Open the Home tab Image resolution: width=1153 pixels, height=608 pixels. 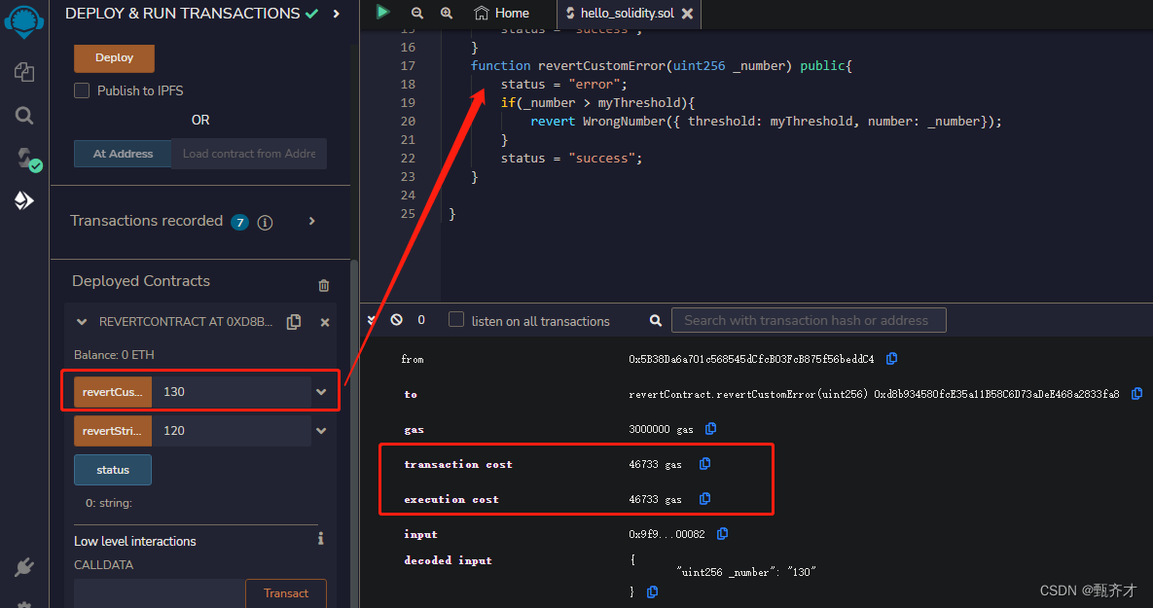click(501, 14)
